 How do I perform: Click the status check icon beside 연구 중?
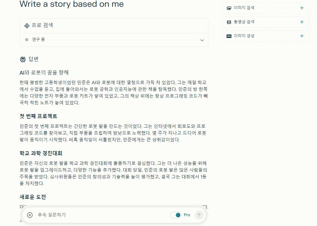click(27, 40)
